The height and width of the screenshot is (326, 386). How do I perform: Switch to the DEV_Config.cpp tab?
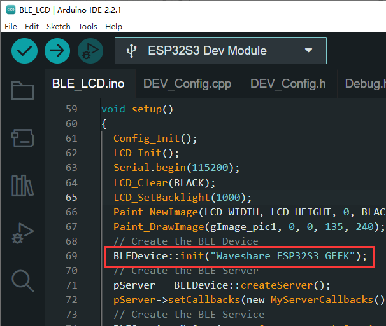[187, 84]
